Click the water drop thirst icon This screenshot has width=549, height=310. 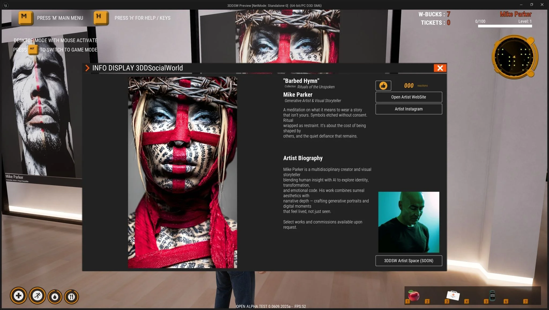click(x=55, y=297)
